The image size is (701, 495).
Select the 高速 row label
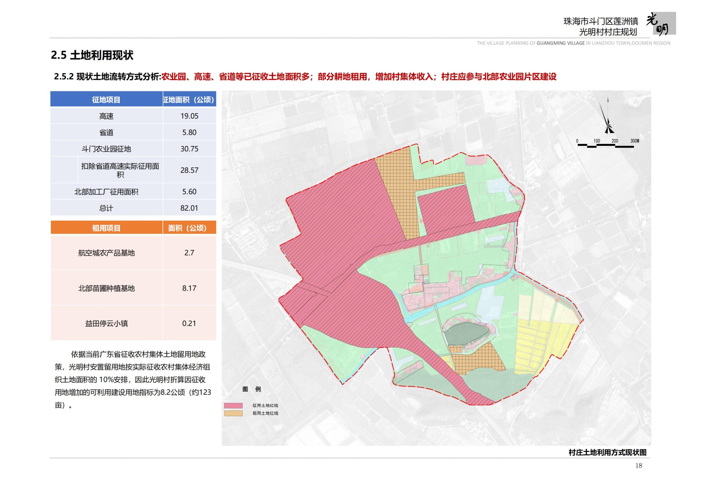click(x=106, y=116)
